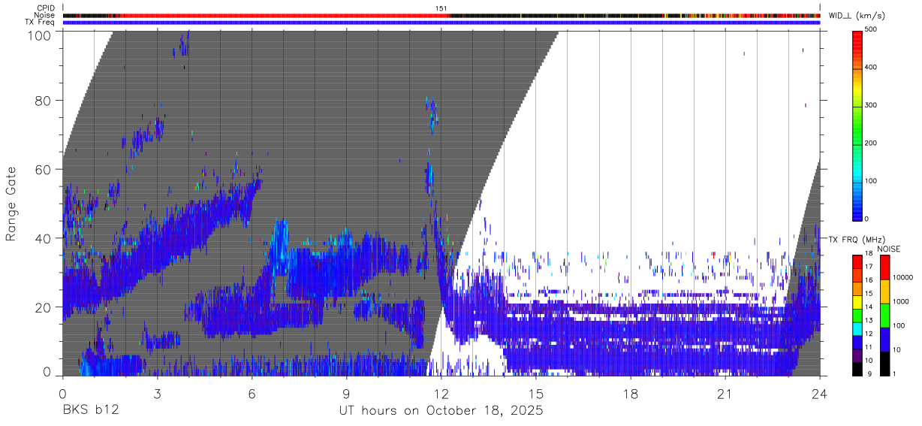922x426 pixels.
Task: Click the 21 tick on UT hours axis
Action: click(x=725, y=394)
